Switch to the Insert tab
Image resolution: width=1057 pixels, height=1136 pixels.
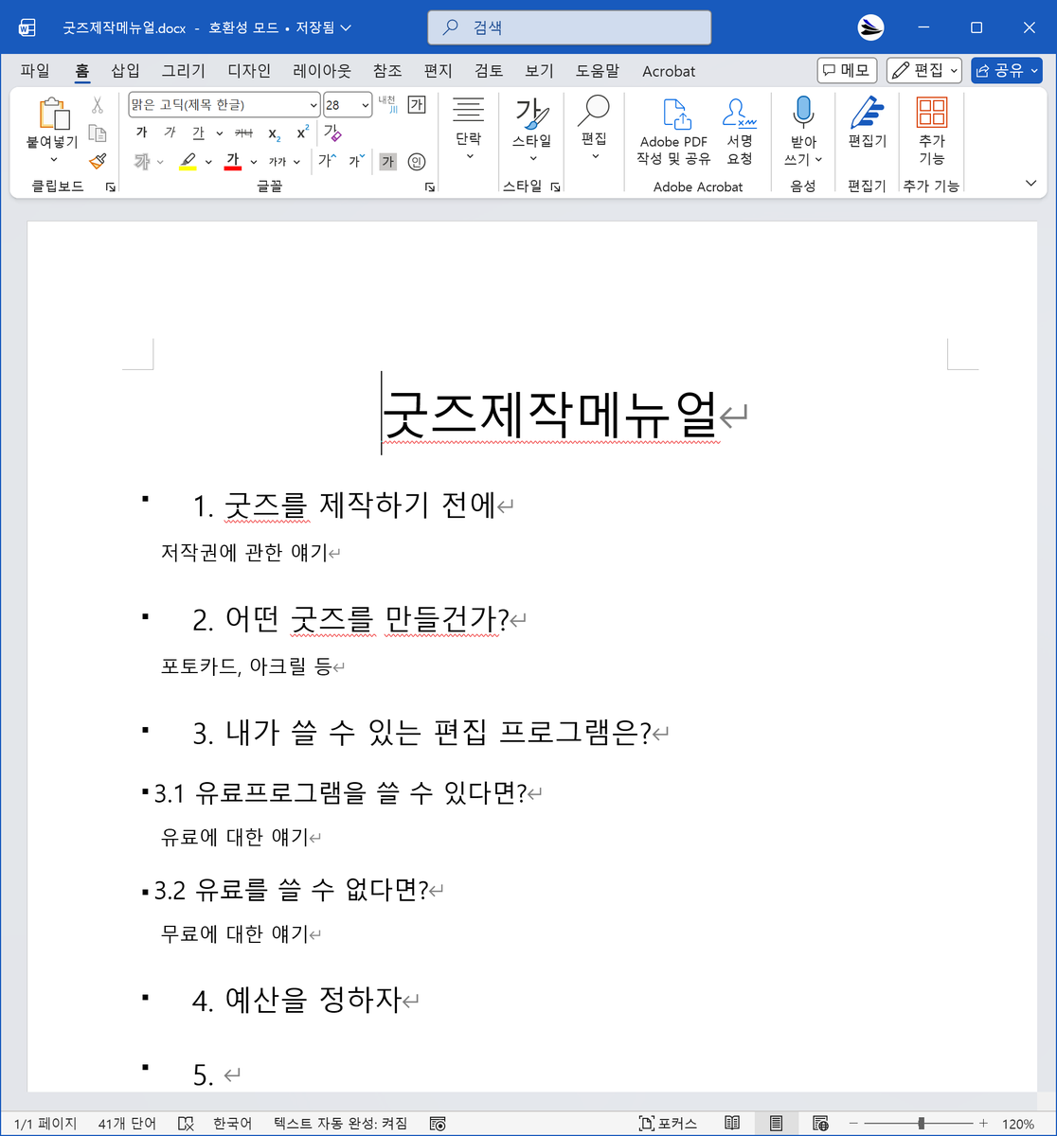125,71
